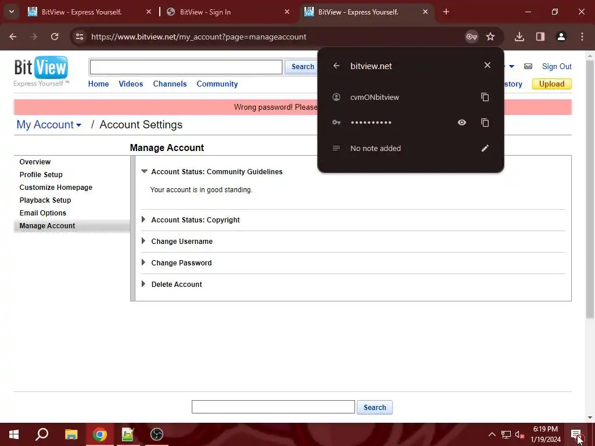
Task: Open Channels navigation link
Action: point(170,84)
